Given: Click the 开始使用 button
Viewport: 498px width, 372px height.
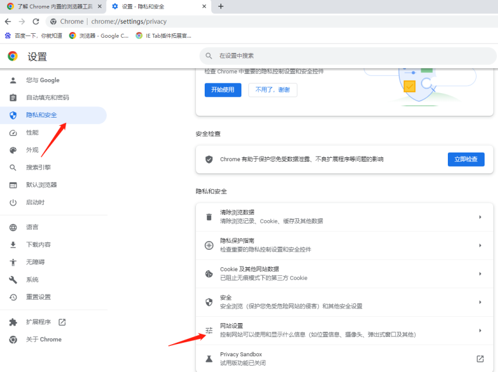Looking at the screenshot, I should [x=223, y=90].
